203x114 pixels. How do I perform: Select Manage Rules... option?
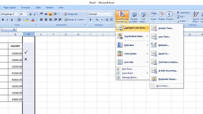[132, 77]
